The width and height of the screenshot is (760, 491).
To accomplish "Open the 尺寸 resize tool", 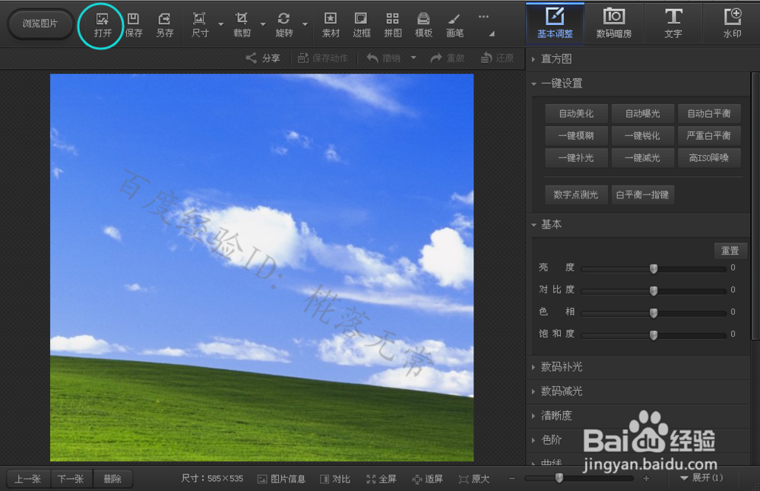I will 199,25.
